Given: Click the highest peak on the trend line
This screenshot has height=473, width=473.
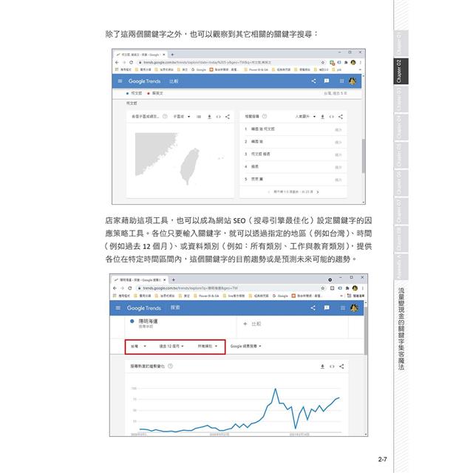Looking at the screenshot, I should click(x=275, y=389).
